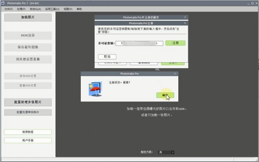The image size is (259, 162).
Task: Click 取消 in the registration dialog
Action: coord(107,57)
